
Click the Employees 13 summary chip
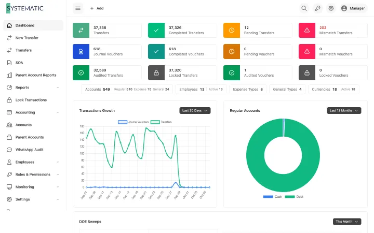point(201,90)
